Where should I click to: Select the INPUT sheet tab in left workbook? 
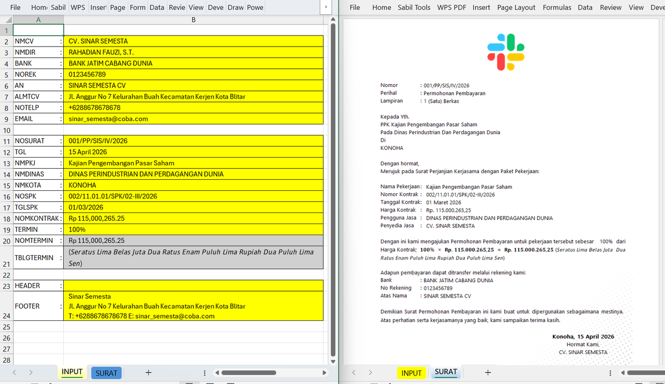point(72,372)
